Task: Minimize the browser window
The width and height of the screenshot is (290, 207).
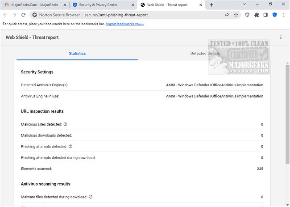Action: 257,4
